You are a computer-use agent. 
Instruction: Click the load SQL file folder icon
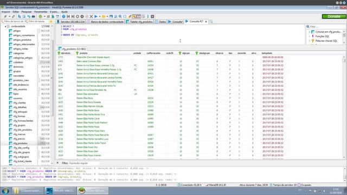click(104, 17)
